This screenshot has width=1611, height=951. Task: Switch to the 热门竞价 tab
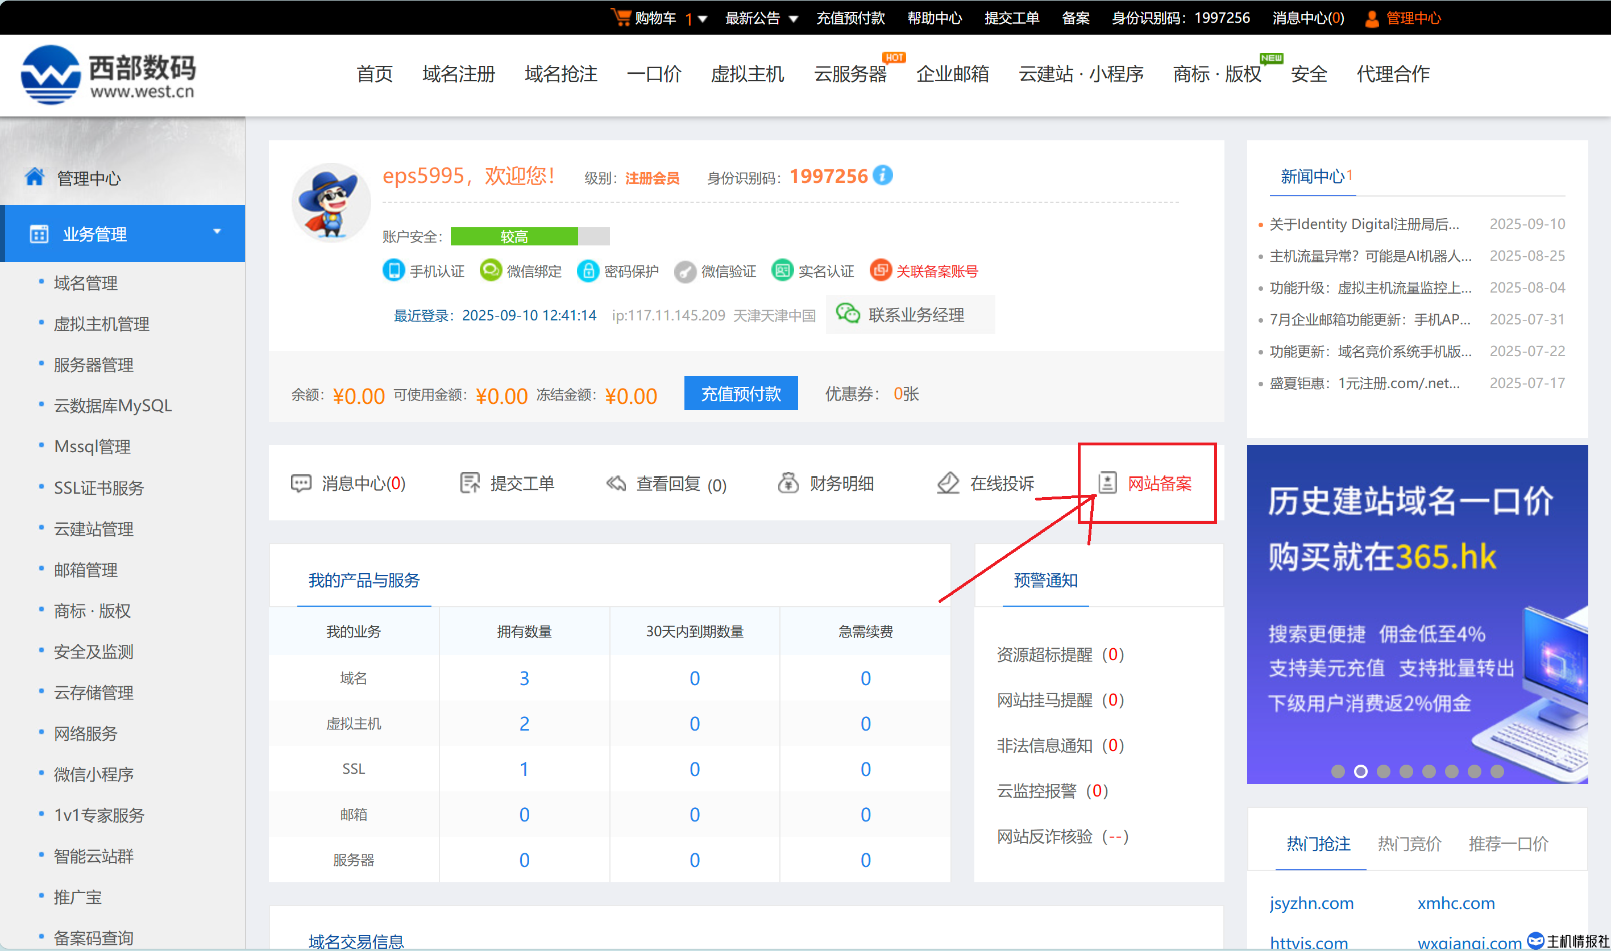(x=1409, y=844)
